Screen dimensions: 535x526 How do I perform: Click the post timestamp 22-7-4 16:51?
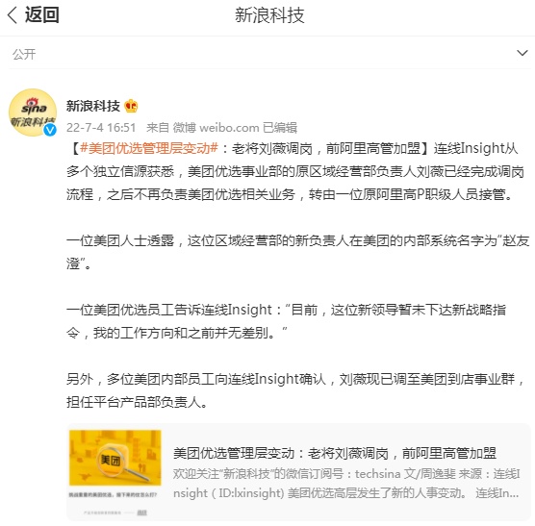(x=101, y=128)
